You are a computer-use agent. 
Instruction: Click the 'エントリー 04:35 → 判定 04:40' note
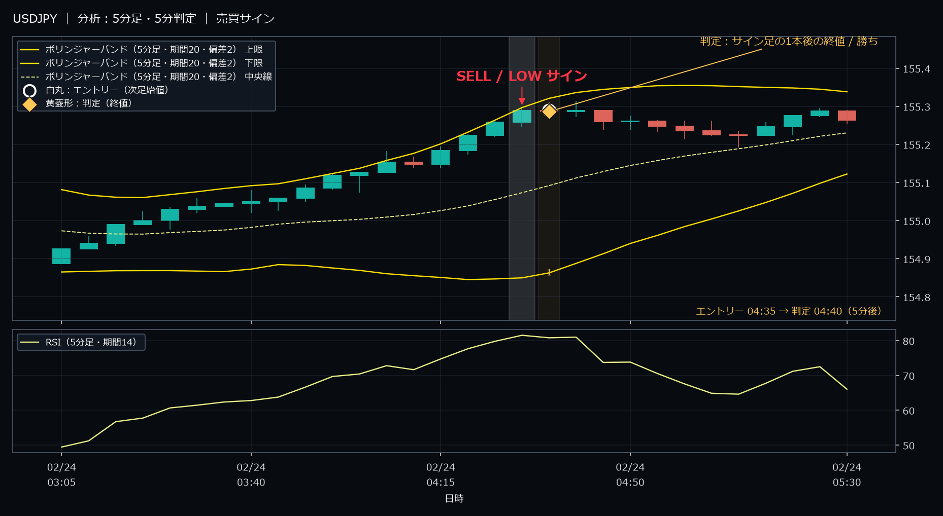[789, 311]
